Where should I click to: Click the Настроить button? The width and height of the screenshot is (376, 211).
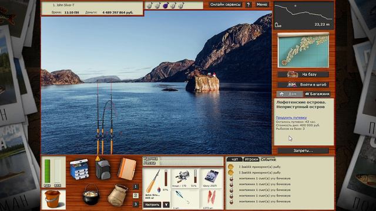point(152,205)
